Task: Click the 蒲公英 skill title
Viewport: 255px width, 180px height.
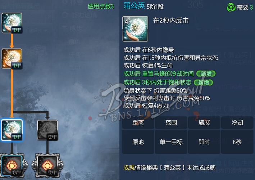Action: tap(134, 6)
